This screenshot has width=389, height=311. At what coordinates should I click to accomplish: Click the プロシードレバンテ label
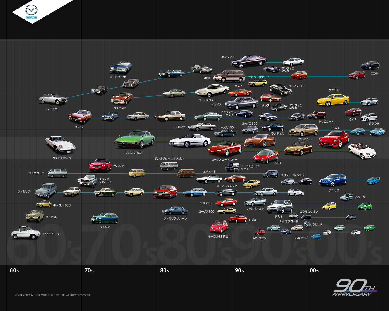click(x=292, y=175)
